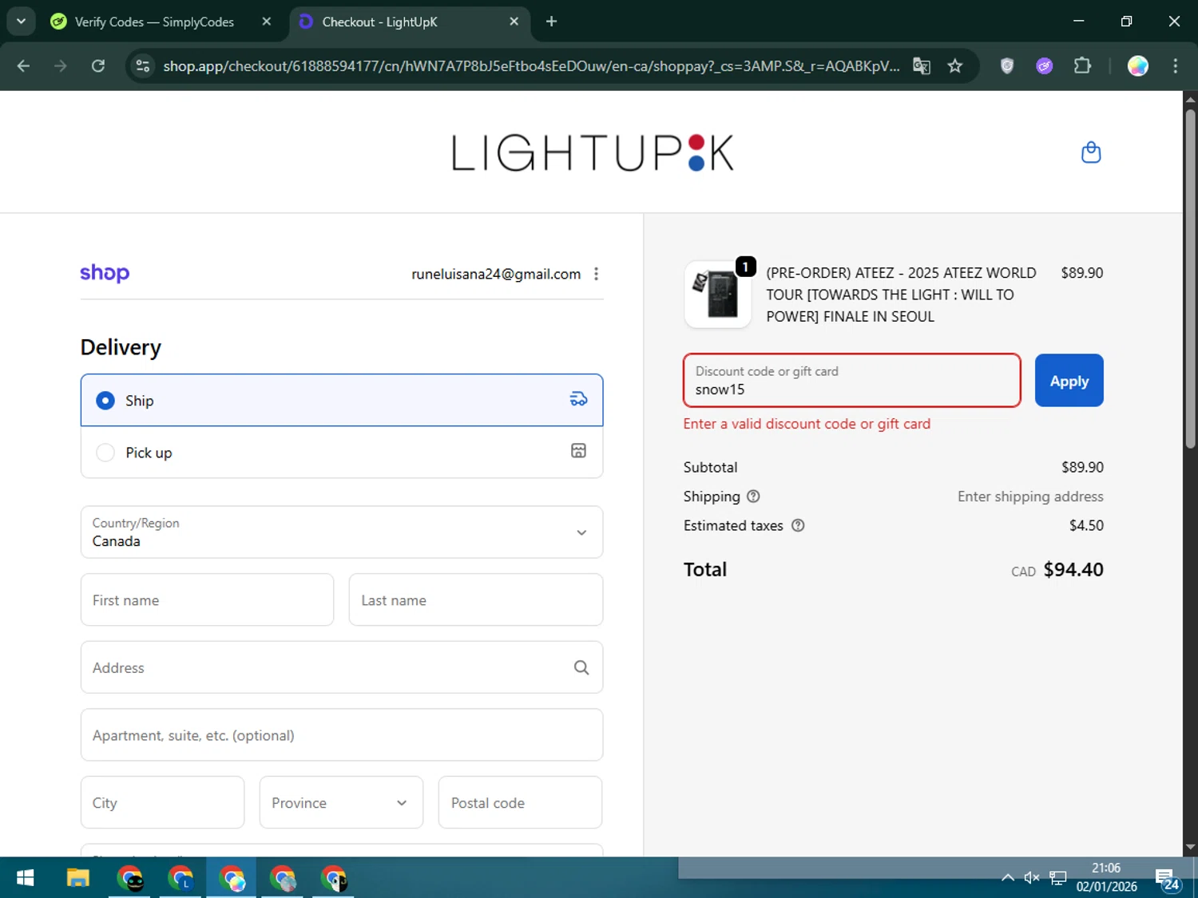This screenshot has width=1198, height=898.
Task: Click the Last name field
Action: pos(476,599)
